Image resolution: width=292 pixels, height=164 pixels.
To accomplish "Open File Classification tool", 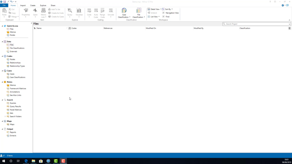I will [139, 13].
